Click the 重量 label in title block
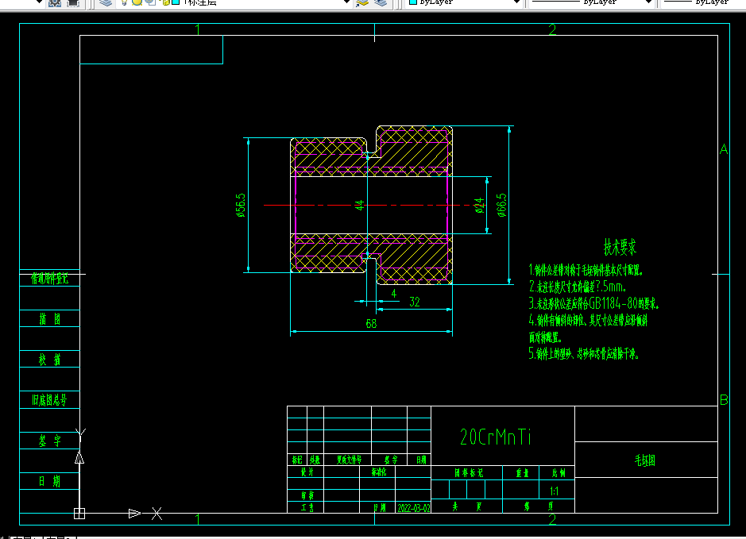Screen dimensions: 746x539 pos(522,472)
